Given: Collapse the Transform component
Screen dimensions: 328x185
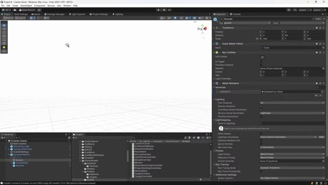Looking at the screenshot, I should (214, 28).
